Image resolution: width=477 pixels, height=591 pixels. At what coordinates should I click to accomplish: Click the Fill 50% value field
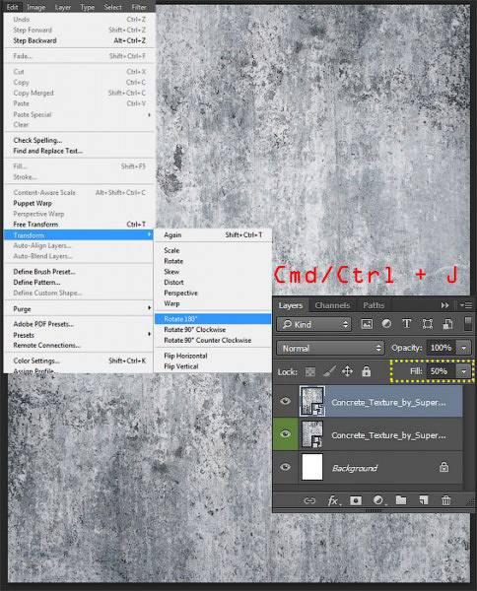(442, 371)
